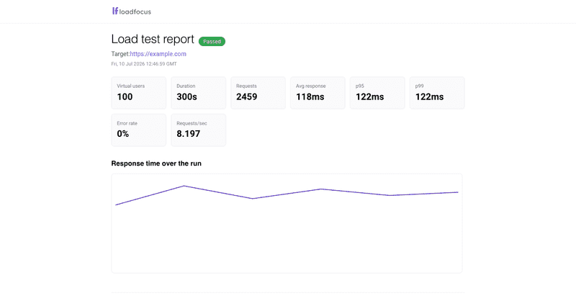Click the Error rate value 0%
The height and width of the screenshot is (301, 576).
[122, 134]
